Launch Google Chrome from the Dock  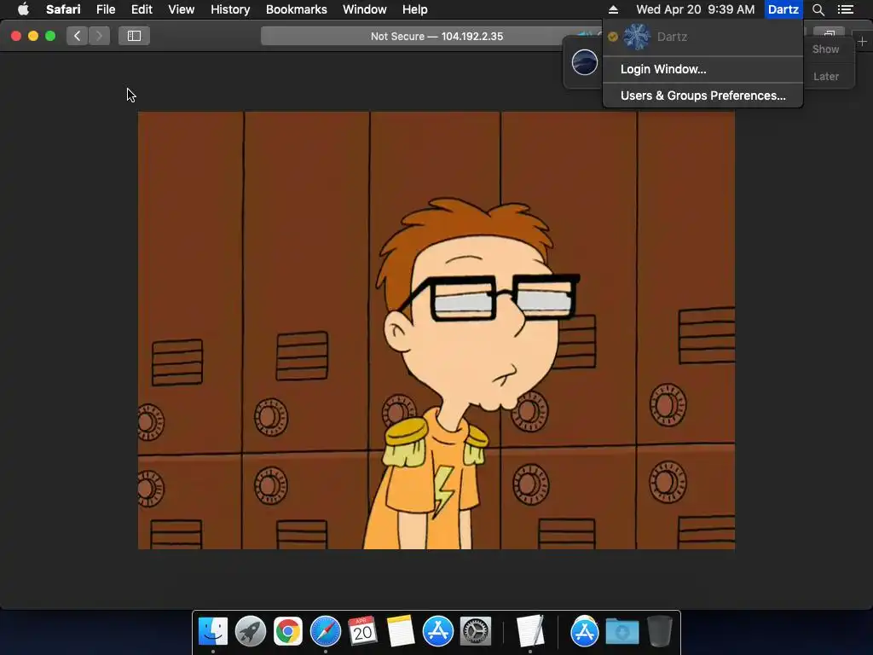pyautogui.click(x=288, y=632)
